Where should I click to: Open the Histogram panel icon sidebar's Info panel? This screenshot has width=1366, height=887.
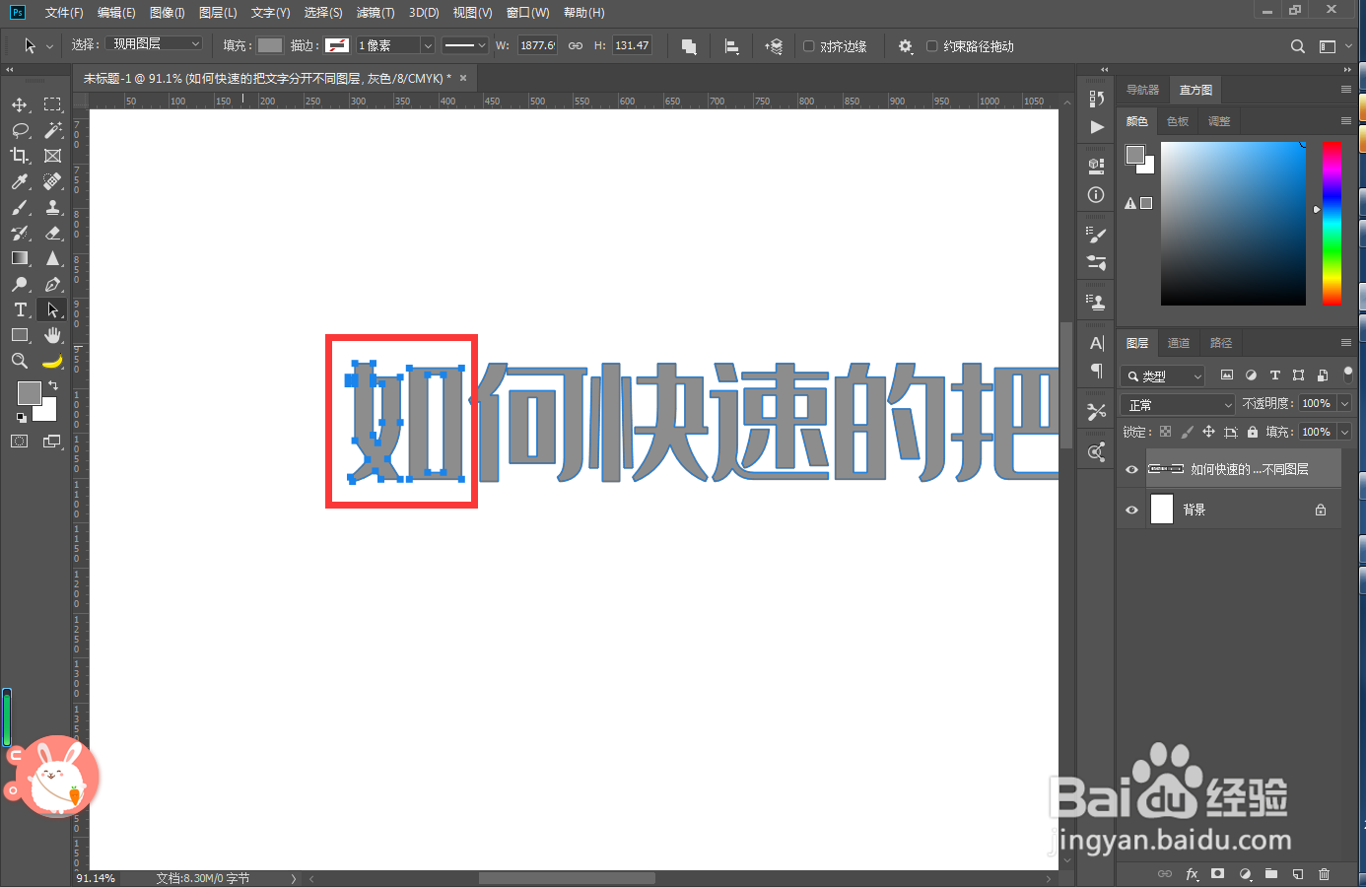pyautogui.click(x=1095, y=194)
